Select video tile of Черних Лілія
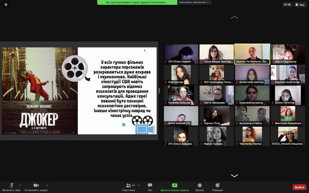The image size is (309, 193). tap(217, 115)
